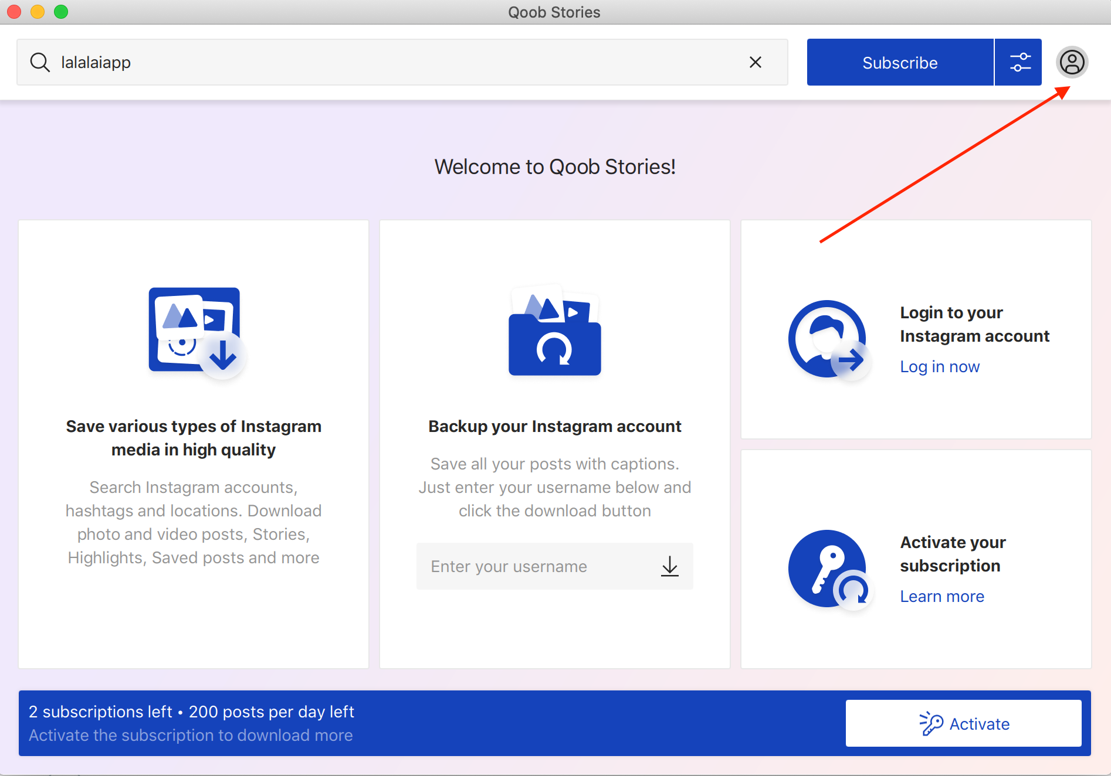Viewport: 1111px width, 776px height.
Task: Click 'Activate your subscription' text
Action: [x=953, y=554]
